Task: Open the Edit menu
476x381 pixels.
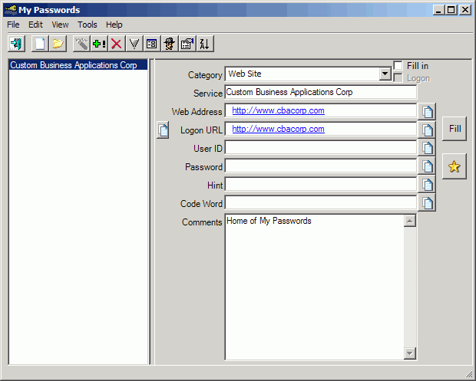Action: tap(35, 25)
